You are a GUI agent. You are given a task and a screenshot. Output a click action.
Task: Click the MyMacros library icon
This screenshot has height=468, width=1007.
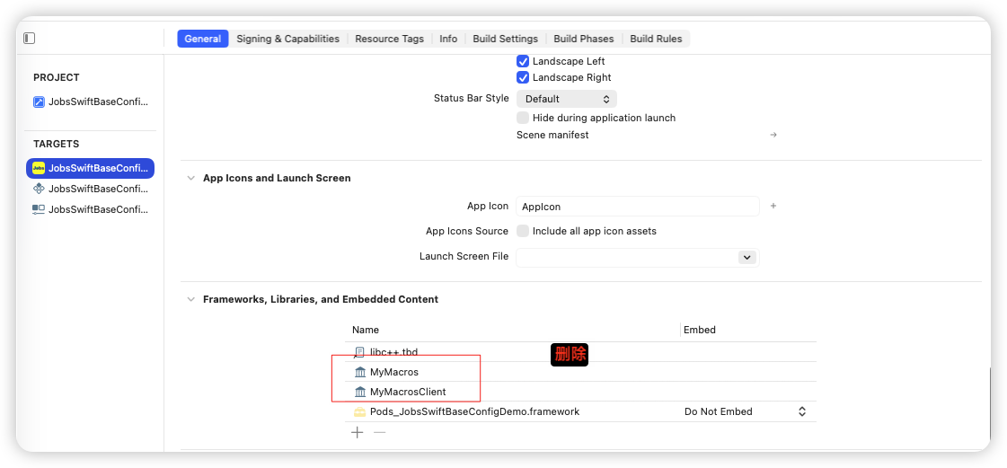(359, 372)
